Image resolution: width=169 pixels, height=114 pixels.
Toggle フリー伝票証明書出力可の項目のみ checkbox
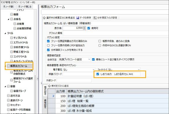click(x=48, y=41)
